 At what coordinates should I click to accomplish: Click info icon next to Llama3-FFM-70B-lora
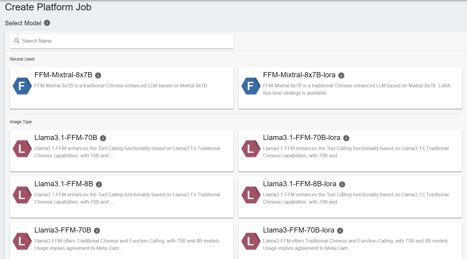click(x=340, y=231)
